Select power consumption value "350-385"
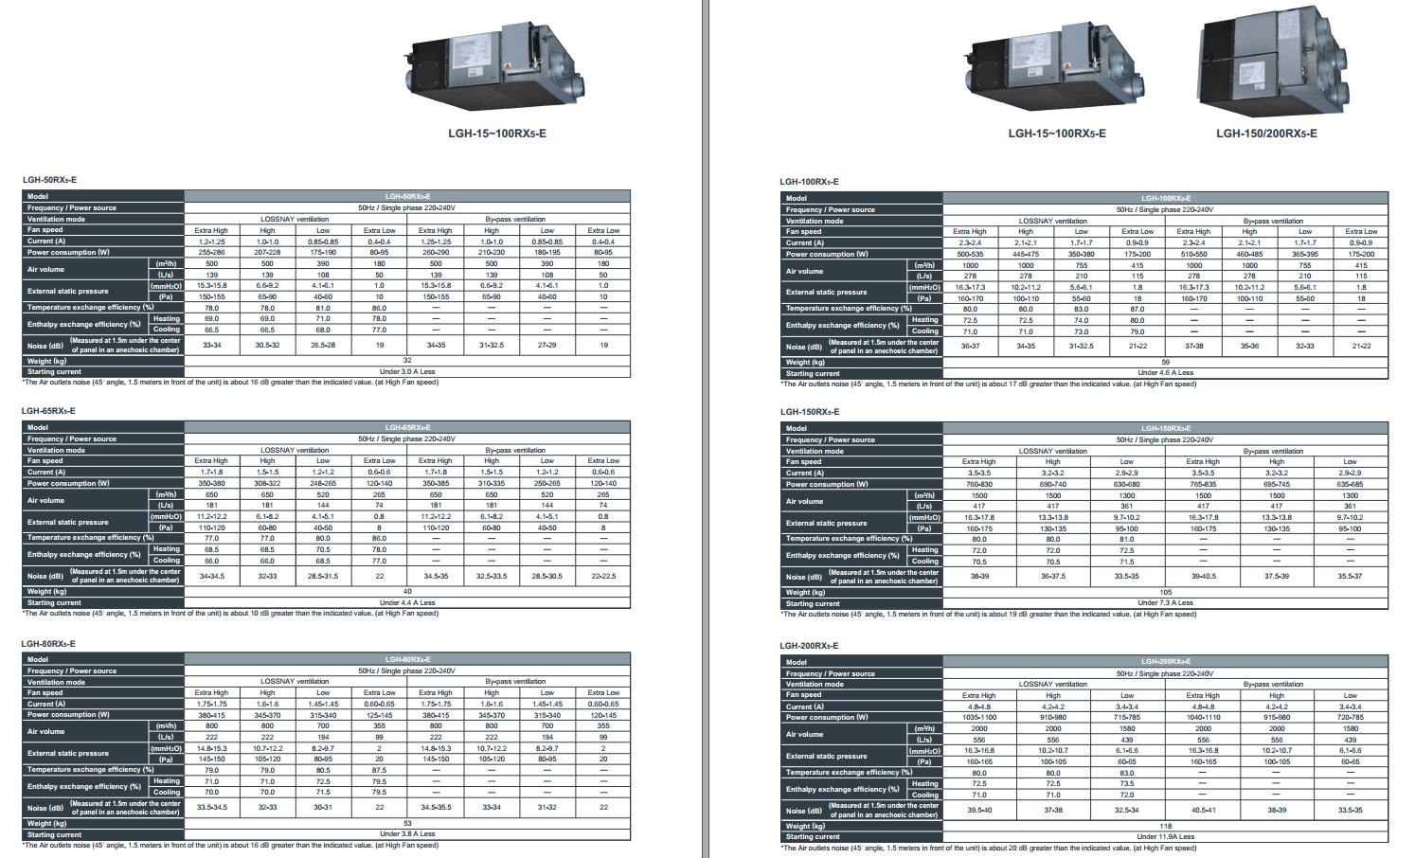This screenshot has width=1415, height=858. (x=436, y=484)
